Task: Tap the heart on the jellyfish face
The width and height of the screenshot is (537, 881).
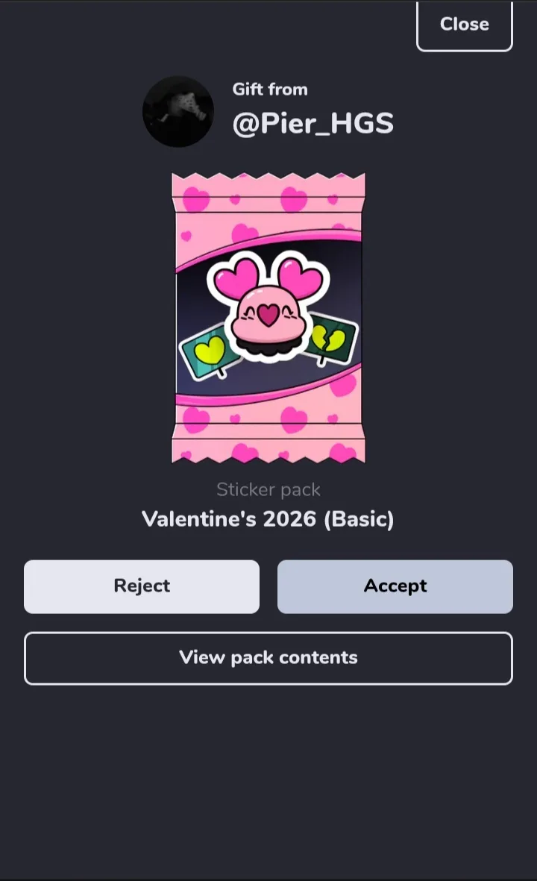Action: [268, 315]
